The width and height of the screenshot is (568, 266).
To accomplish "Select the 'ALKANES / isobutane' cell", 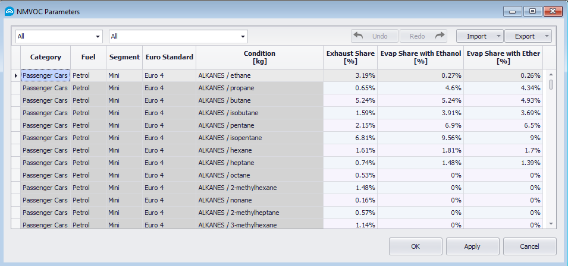I will tap(259, 113).
